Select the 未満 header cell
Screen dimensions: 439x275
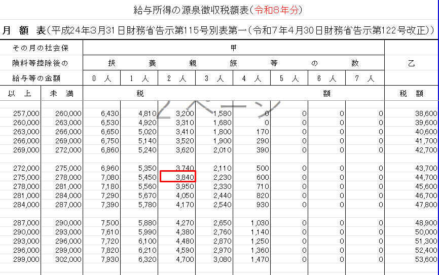(x=61, y=94)
